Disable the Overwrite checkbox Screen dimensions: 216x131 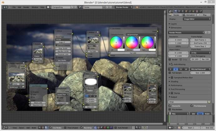(170, 106)
